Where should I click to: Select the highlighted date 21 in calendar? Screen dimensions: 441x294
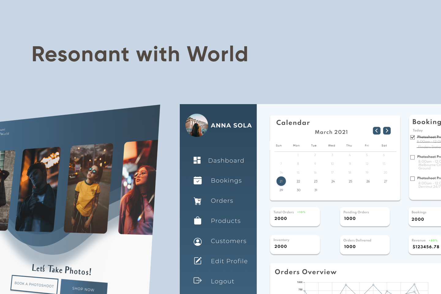pyautogui.click(x=281, y=181)
